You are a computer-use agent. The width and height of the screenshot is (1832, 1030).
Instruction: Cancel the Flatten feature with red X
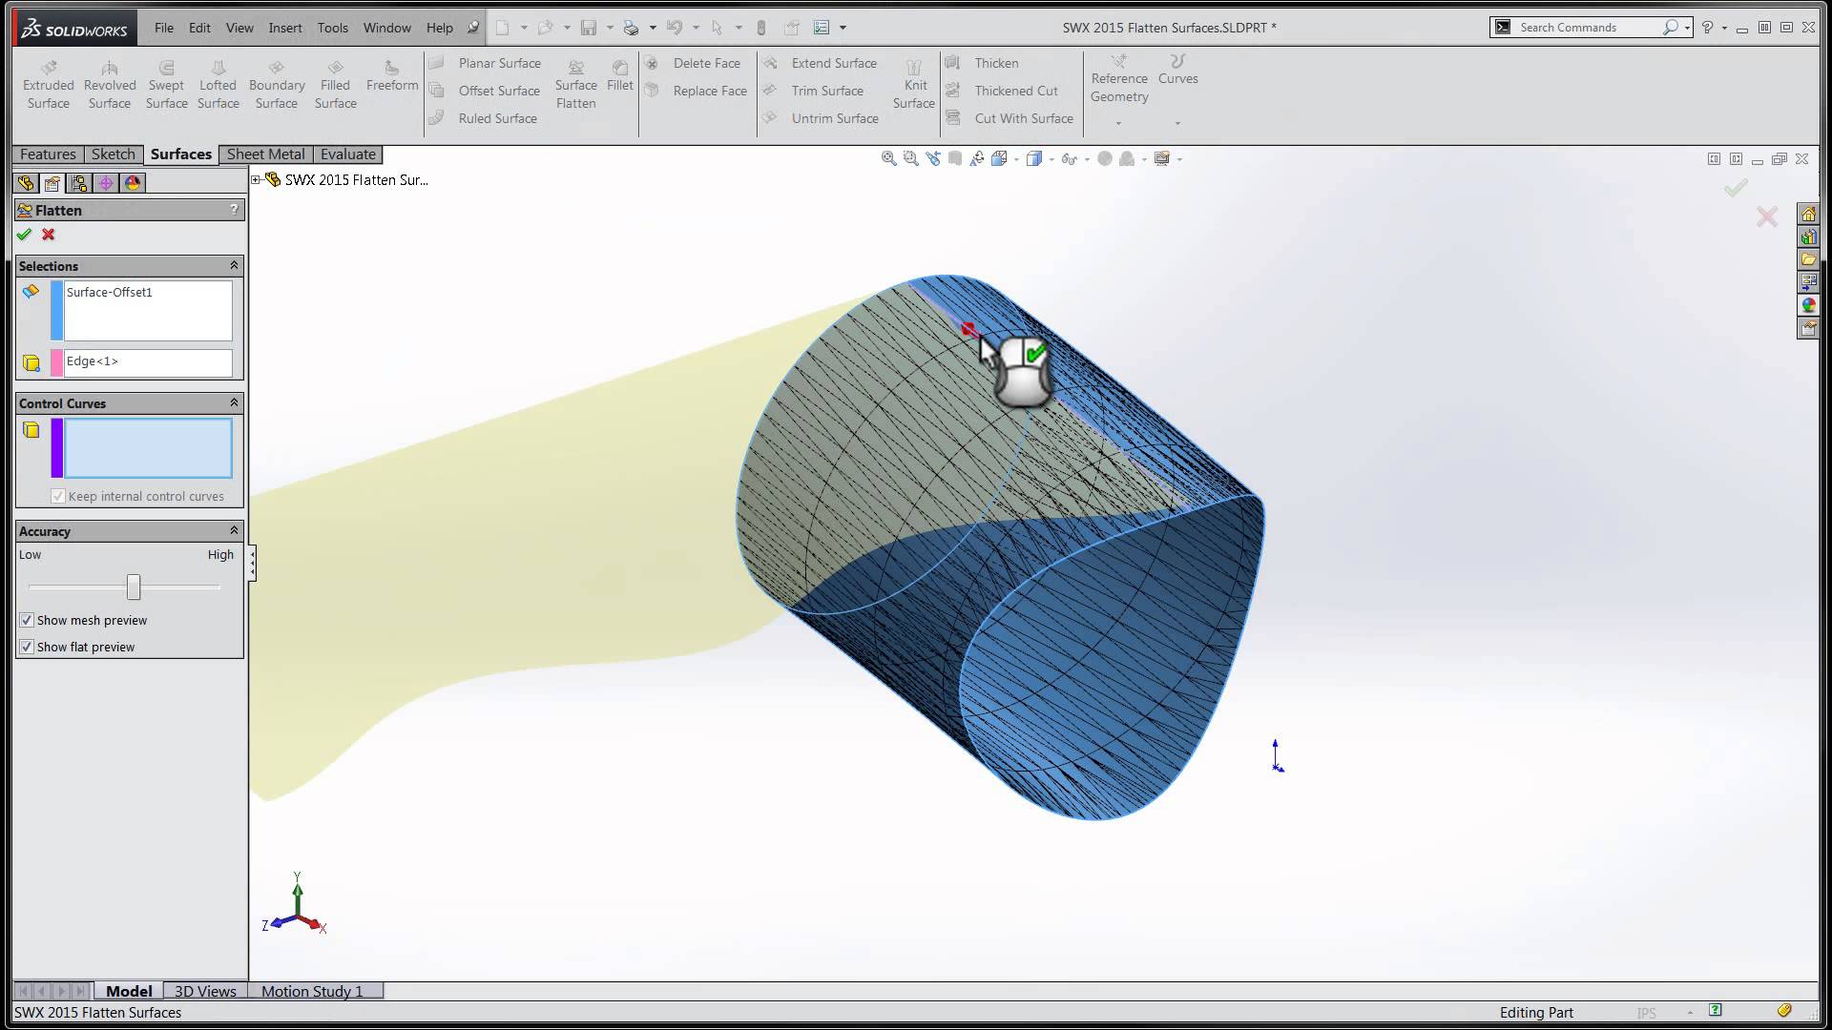tap(49, 235)
